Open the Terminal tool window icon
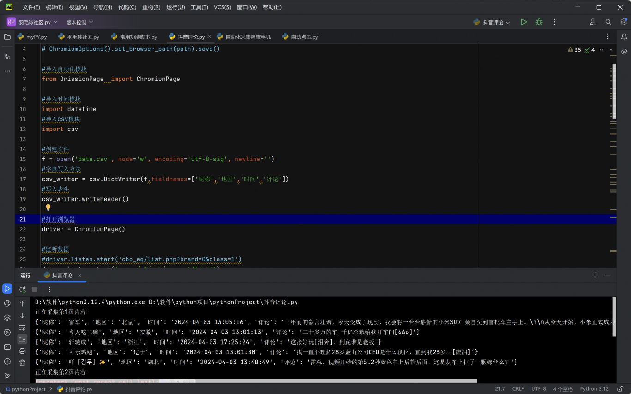 7,347
